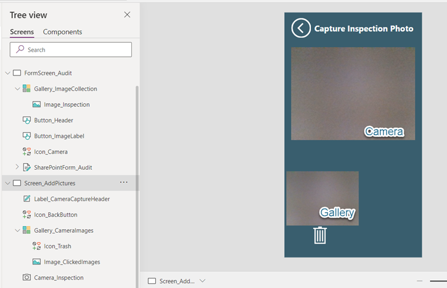Select SharePointForm_Audit label
The width and height of the screenshot is (447, 288).
pos(63,167)
